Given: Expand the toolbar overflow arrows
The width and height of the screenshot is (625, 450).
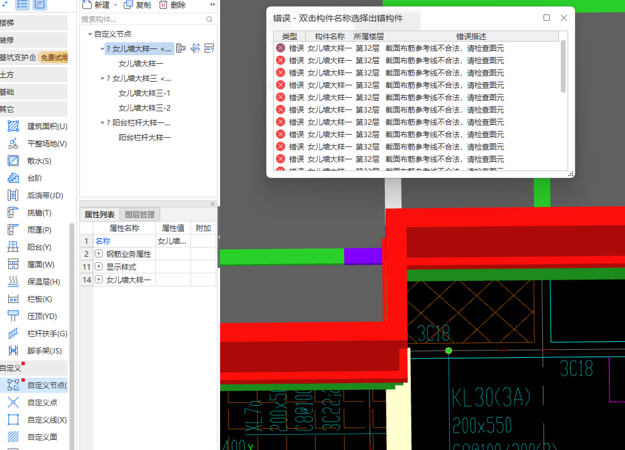Looking at the screenshot, I should [x=212, y=4].
